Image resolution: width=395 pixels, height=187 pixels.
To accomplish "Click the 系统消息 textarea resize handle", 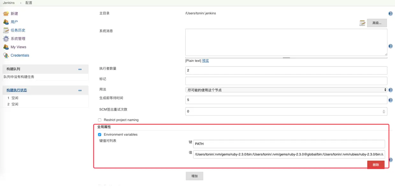I will point(286,58).
